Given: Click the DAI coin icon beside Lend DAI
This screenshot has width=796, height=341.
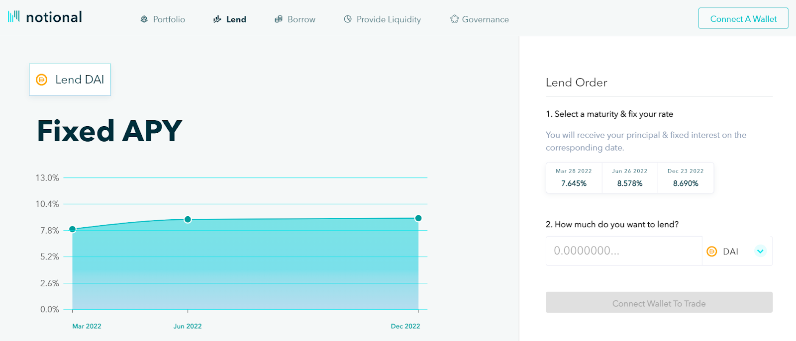Looking at the screenshot, I should pyautogui.click(x=42, y=80).
